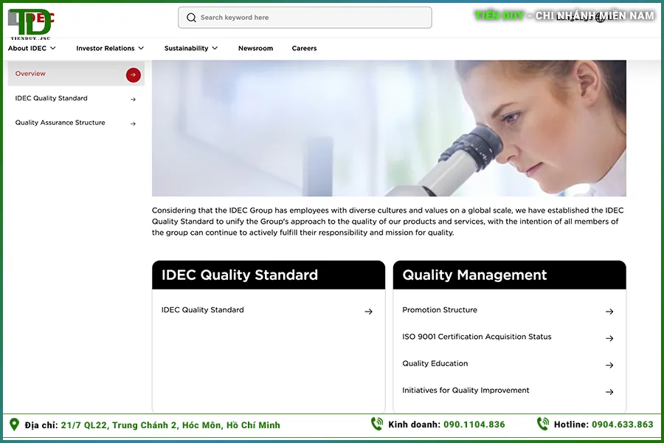This screenshot has width=664, height=443.
Task: Click the address 21/7 QL22, Trung Chánh 2
Action: point(170,425)
